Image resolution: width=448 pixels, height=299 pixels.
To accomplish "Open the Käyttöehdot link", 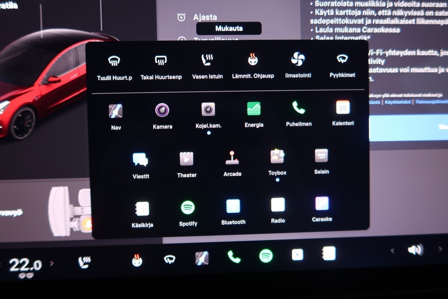I will [x=398, y=102].
